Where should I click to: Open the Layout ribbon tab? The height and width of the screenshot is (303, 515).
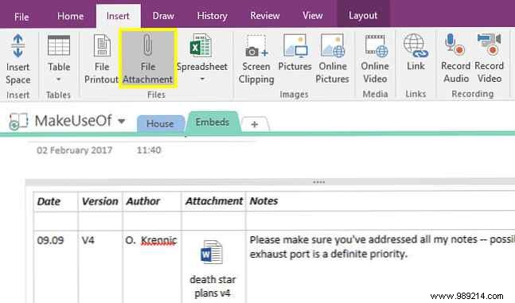pyautogui.click(x=363, y=15)
